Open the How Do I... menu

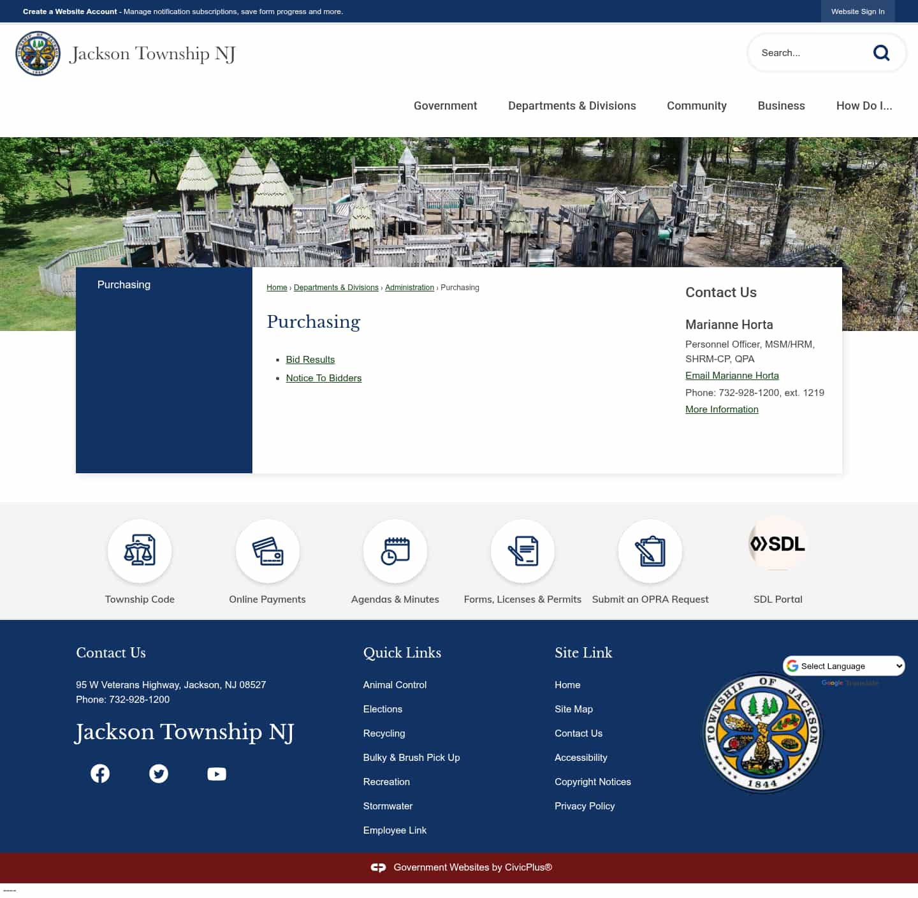point(864,106)
